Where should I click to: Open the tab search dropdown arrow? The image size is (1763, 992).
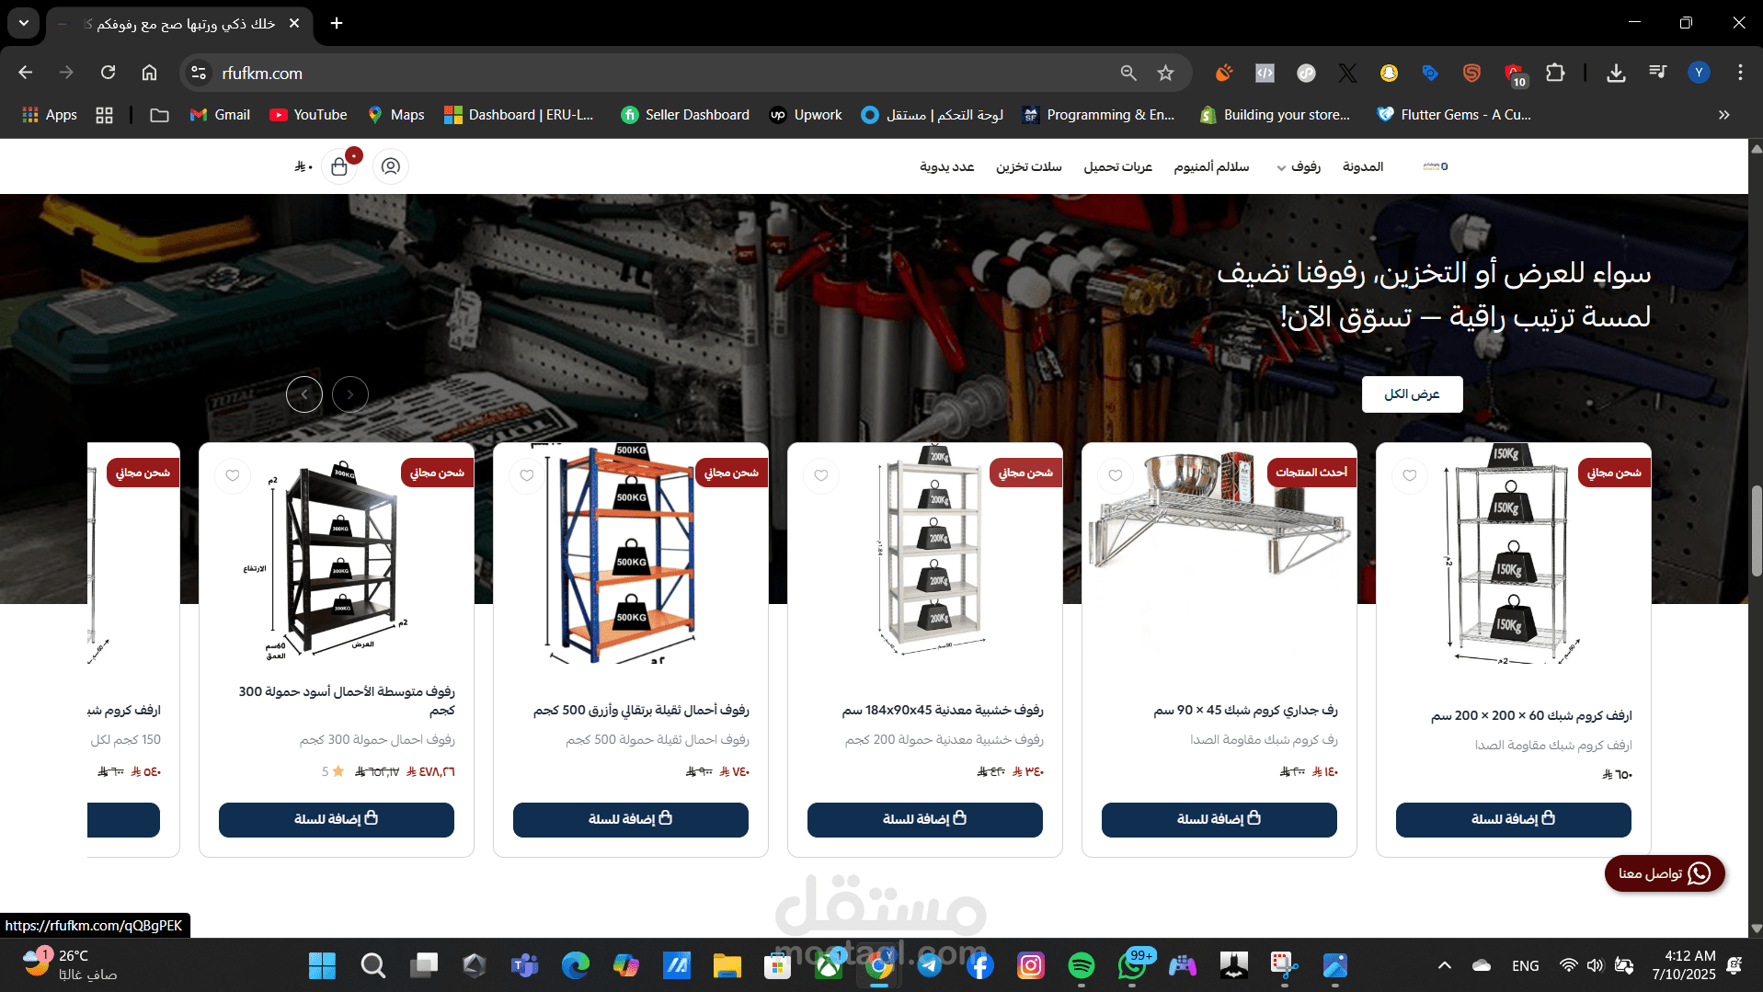point(23,23)
